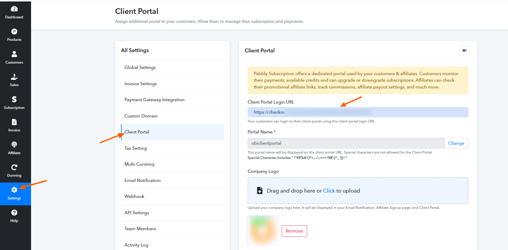508x250 pixels.
Task: Click the uploaded company logo thumbnail
Action: pyautogui.click(x=264, y=230)
